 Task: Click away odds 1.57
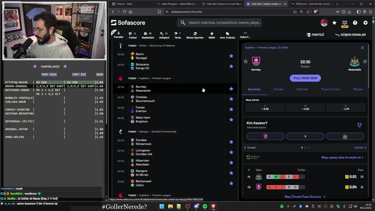point(346,107)
